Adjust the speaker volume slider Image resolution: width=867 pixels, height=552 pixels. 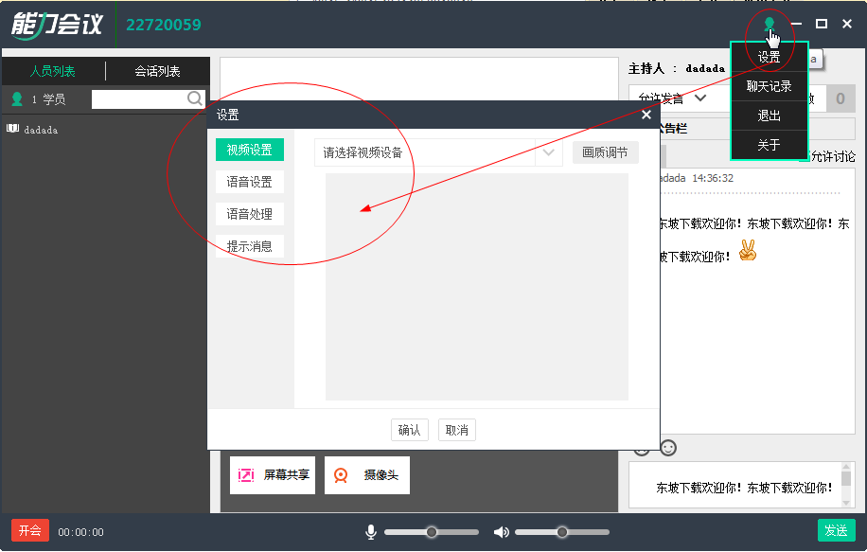[x=561, y=531]
